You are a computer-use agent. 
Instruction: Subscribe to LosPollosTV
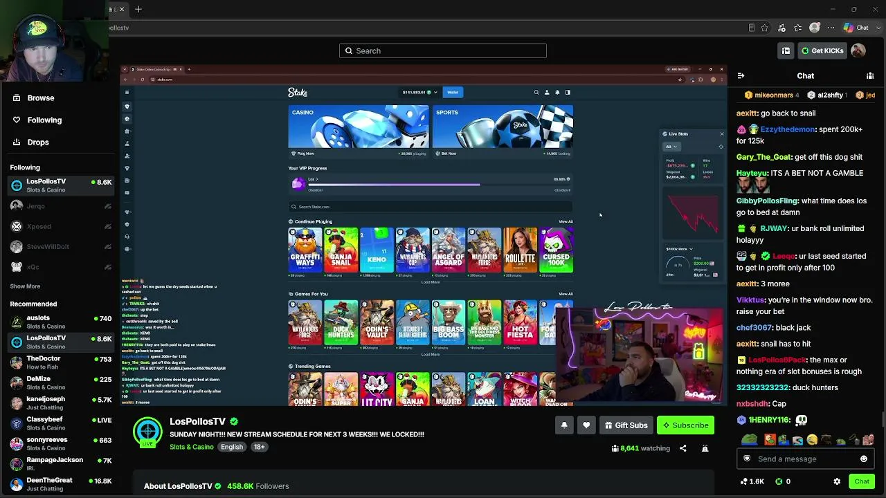point(685,425)
